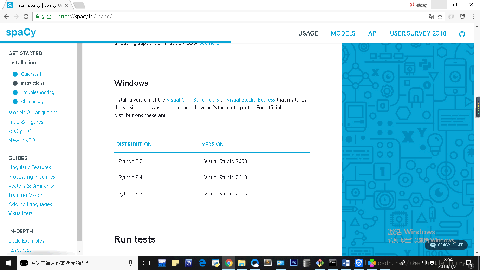Open Sublime Text from the taskbar

pyautogui.click(x=268, y=263)
